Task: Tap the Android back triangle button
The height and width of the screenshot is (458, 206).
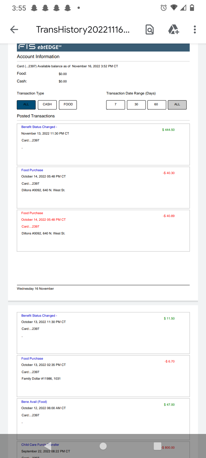Action: click(x=48, y=446)
